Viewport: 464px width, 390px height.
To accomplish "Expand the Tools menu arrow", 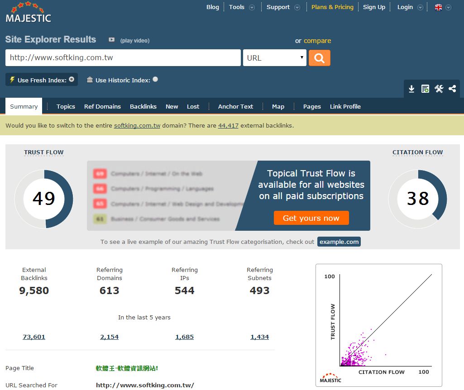I will [252, 7].
